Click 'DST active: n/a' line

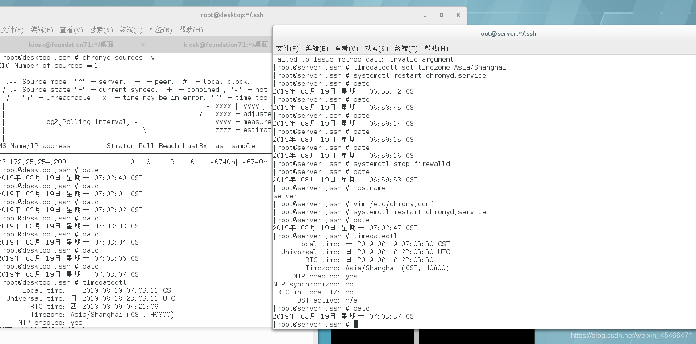pyautogui.click(x=327, y=300)
